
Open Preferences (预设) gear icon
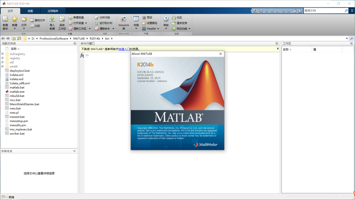(144, 18)
